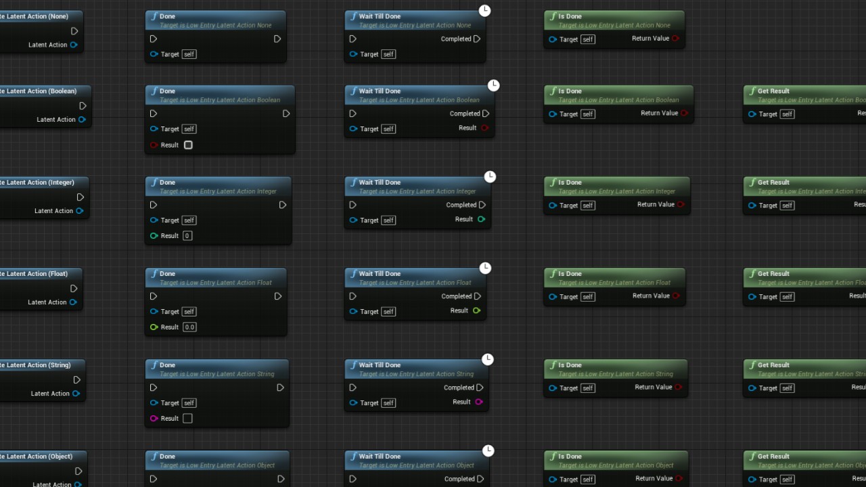The height and width of the screenshot is (487, 866).
Task: Click the clock icon on Wait Till Done Object node
Action: (488, 450)
